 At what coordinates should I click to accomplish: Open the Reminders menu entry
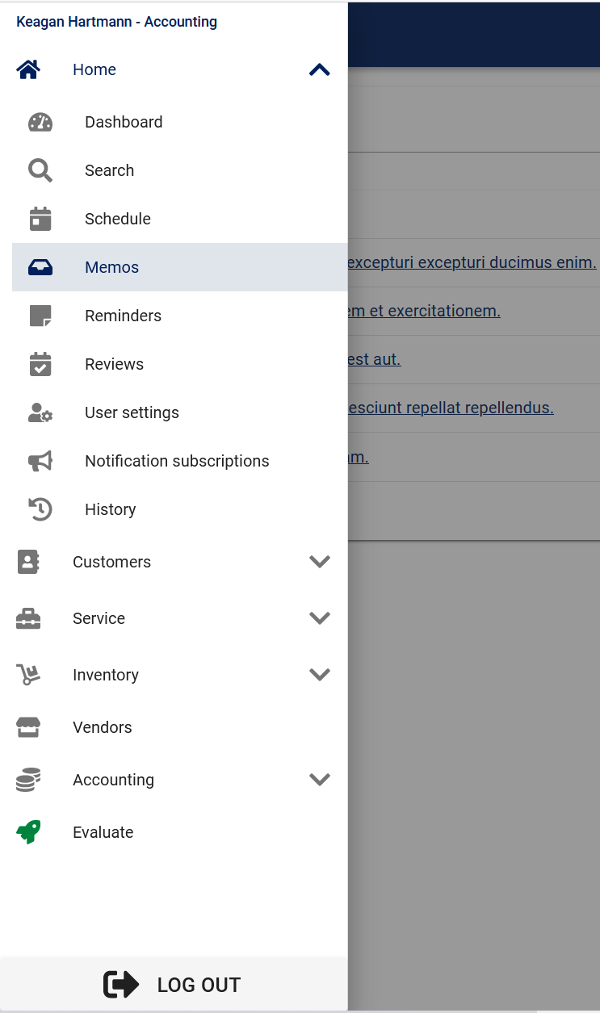[179, 316]
